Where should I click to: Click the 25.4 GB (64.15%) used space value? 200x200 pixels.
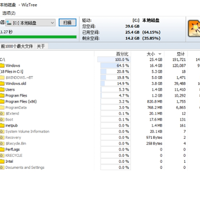143,32
